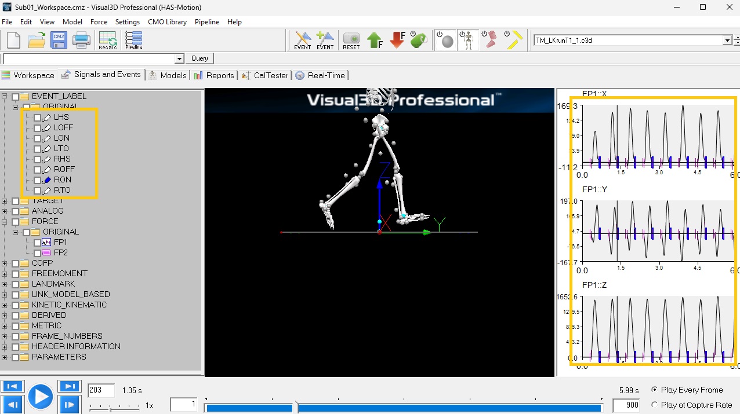Click the Query button
This screenshot has width=740, height=414.
(199, 58)
